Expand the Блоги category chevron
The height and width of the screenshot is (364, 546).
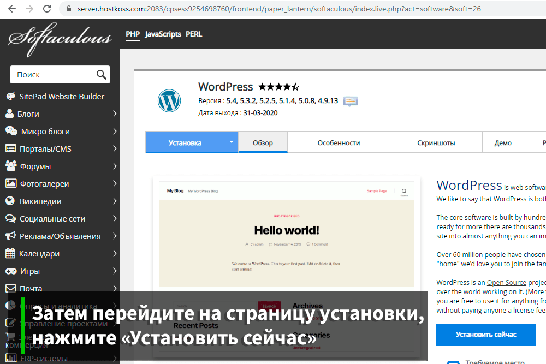coord(115,114)
